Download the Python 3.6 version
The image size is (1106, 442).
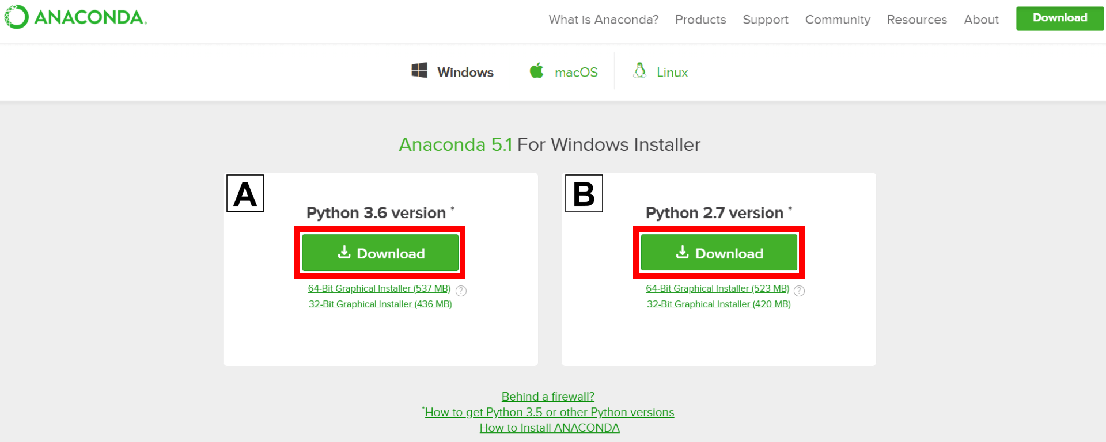pyautogui.click(x=380, y=253)
